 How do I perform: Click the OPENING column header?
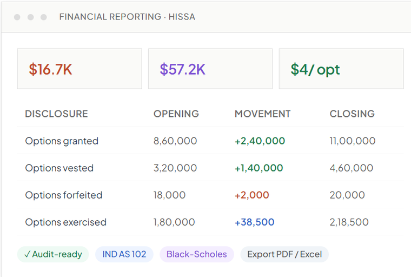tap(176, 114)
